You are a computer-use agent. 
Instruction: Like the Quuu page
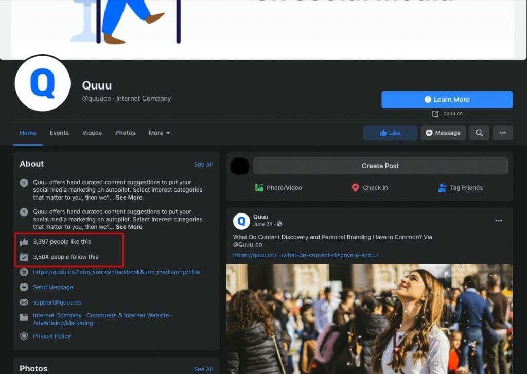(x=390, y=133)
